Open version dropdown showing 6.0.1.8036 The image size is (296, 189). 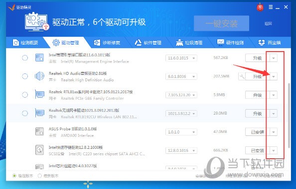181,76
